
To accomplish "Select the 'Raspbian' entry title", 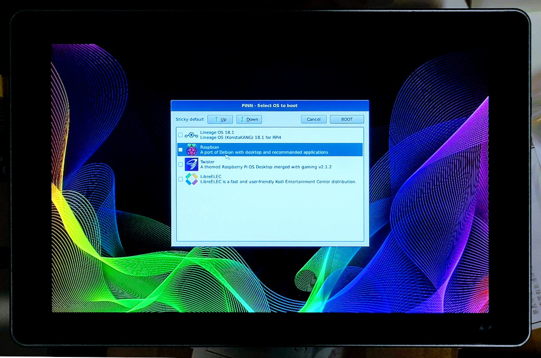I will click(x=209, y=147).
